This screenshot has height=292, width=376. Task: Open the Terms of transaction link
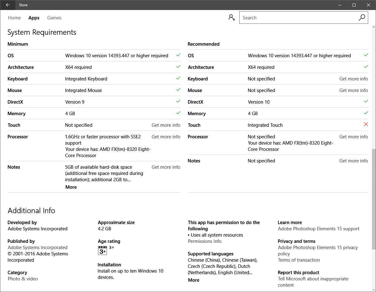coord(299,260)
